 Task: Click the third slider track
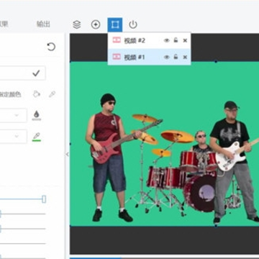(x=23, y=229)
